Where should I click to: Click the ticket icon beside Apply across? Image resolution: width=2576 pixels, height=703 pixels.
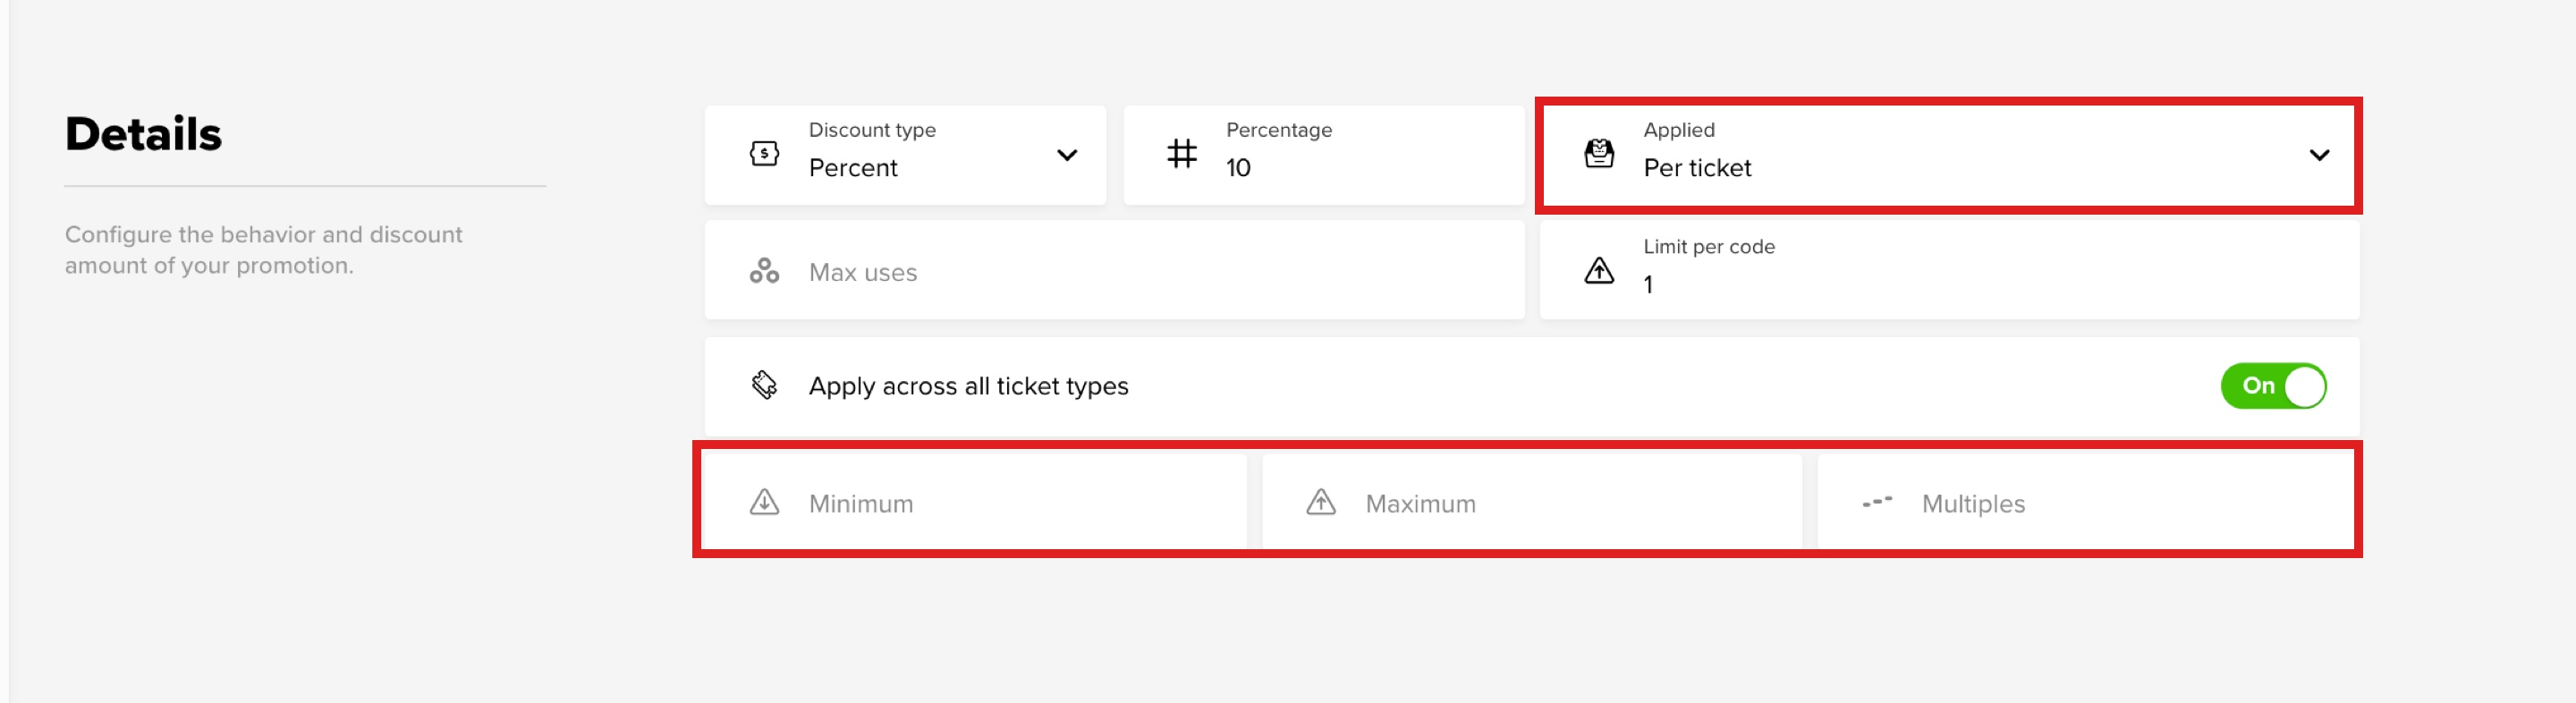coord(764,386)
